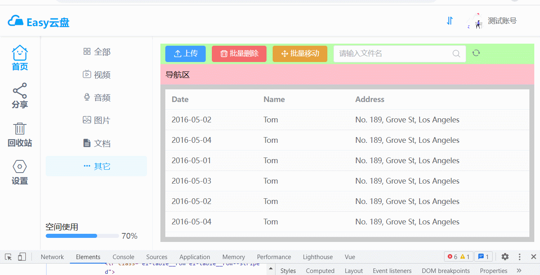Expand the scroll arrow above Styles pane
This screenshot has width=540, height=275.
271,269
